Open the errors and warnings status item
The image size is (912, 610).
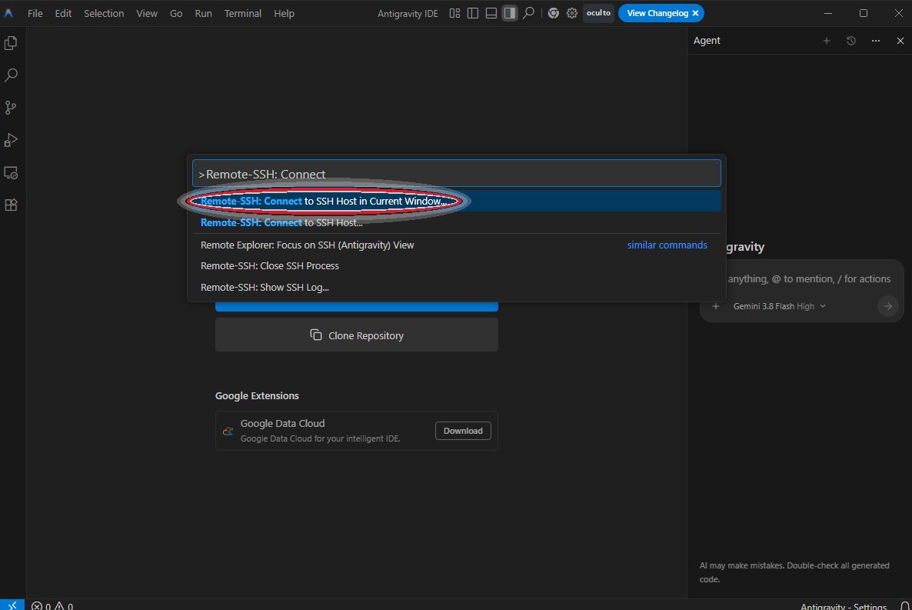pos(52,605)
